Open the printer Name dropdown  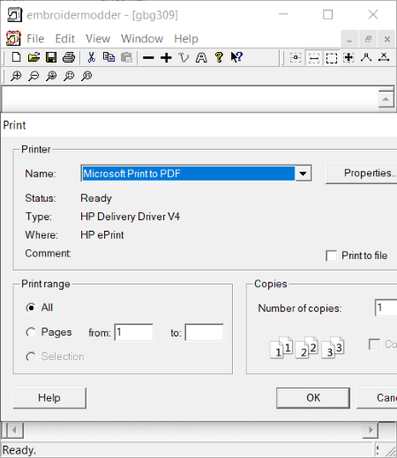point(303,174)
